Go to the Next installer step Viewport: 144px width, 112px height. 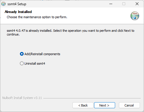point(104,105)
